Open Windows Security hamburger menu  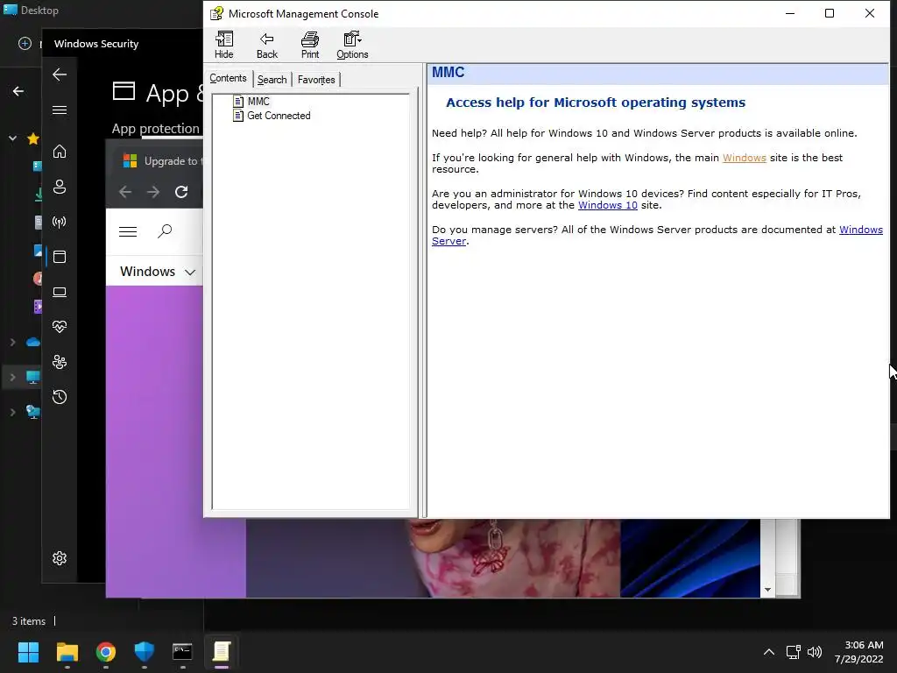tap(60, 110)
